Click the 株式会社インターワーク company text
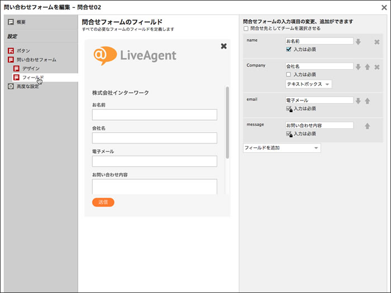This screenshot has height=293, width=391. (121, 93)
